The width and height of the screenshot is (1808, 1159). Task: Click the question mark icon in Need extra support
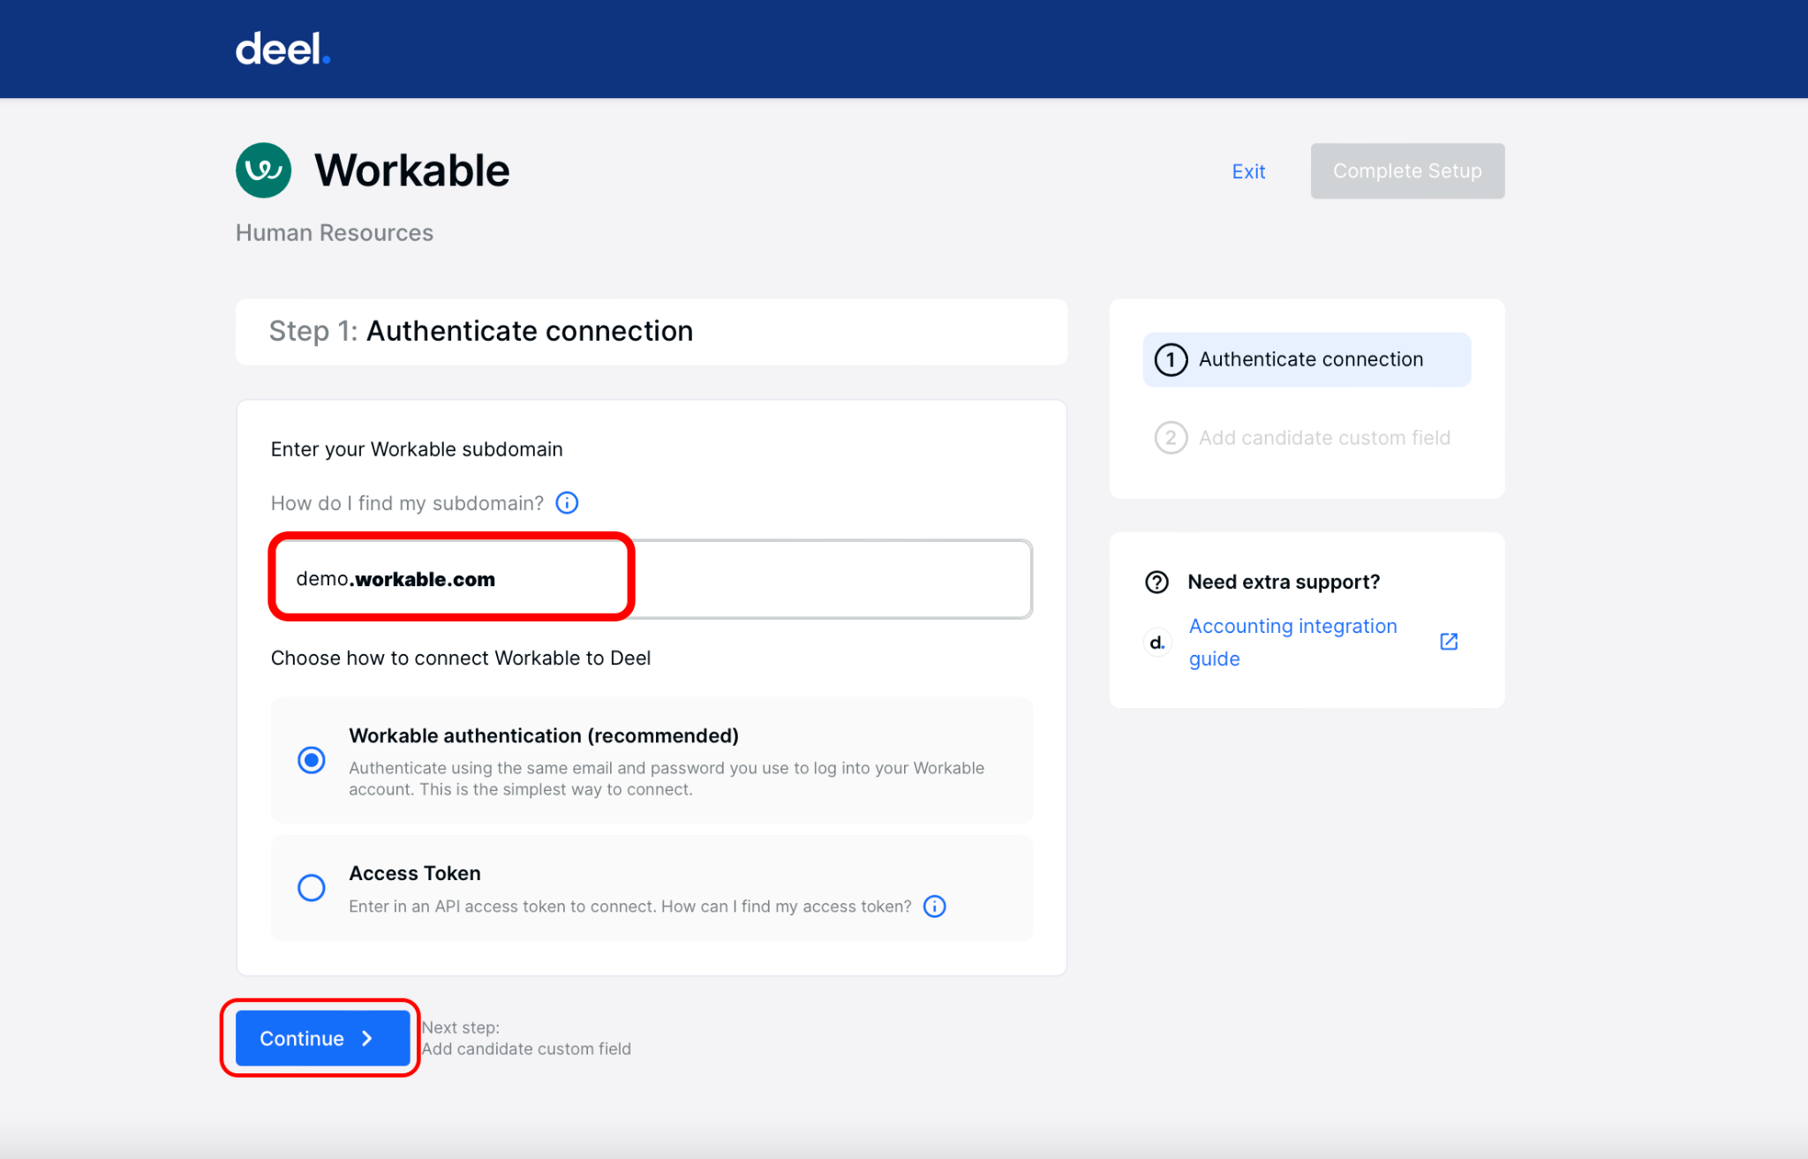pyautogui.click(x=1156, y=581)
